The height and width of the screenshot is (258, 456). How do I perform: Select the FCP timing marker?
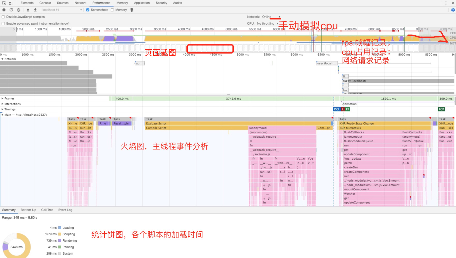(441, 109)
